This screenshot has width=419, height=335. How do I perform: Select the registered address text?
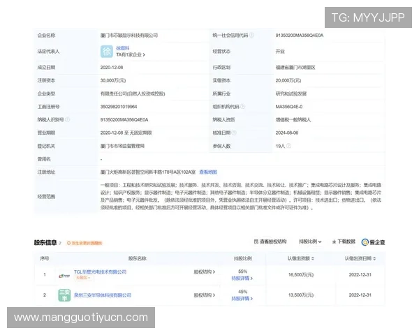148,172
